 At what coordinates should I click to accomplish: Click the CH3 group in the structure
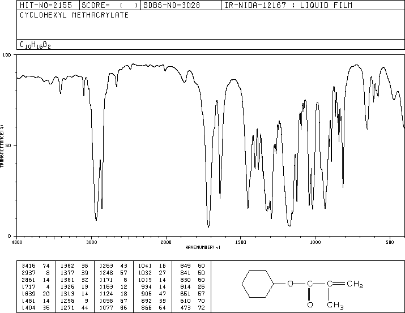[335, 305]
